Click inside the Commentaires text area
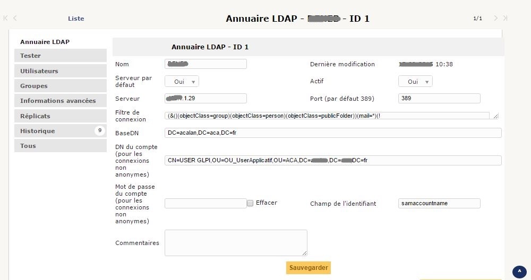The image size is (531, 280). coord(236,243)
